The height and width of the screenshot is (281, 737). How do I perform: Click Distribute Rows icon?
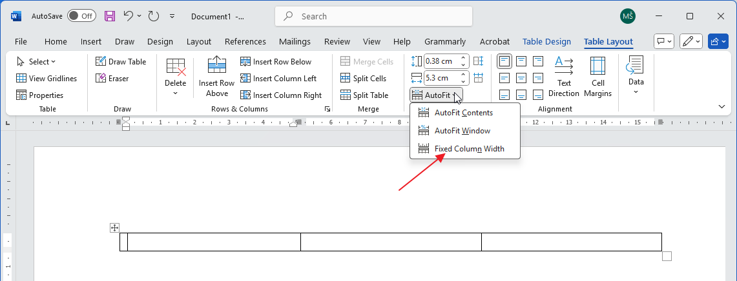coord(479,61)
